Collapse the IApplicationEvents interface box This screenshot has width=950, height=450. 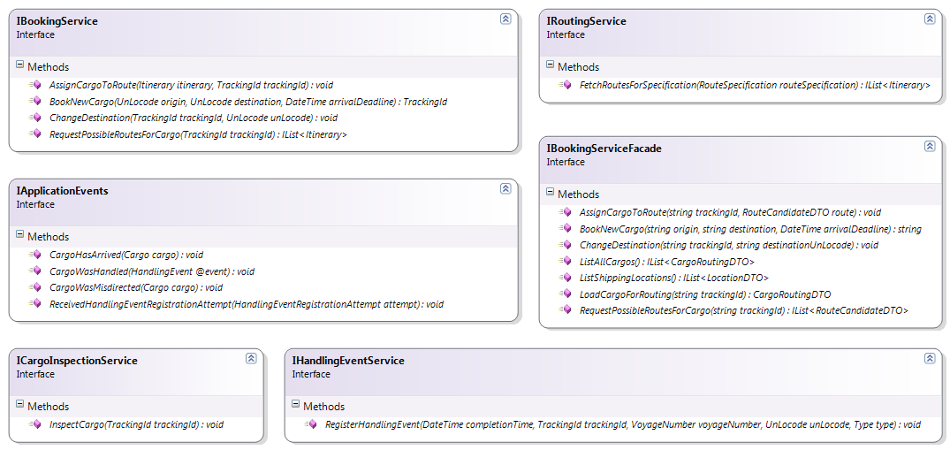click(505, 188)
